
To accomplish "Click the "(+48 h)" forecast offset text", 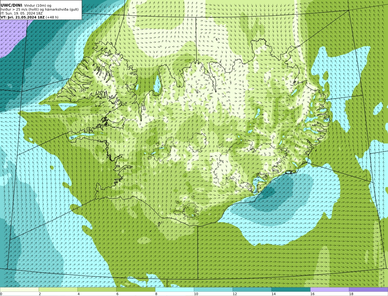I will click(52, 17).
